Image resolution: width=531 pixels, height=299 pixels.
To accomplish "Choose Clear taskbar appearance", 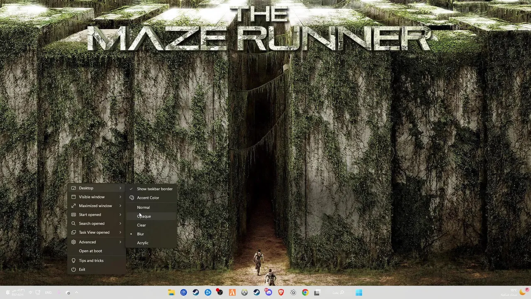I will tap(151, 225).
